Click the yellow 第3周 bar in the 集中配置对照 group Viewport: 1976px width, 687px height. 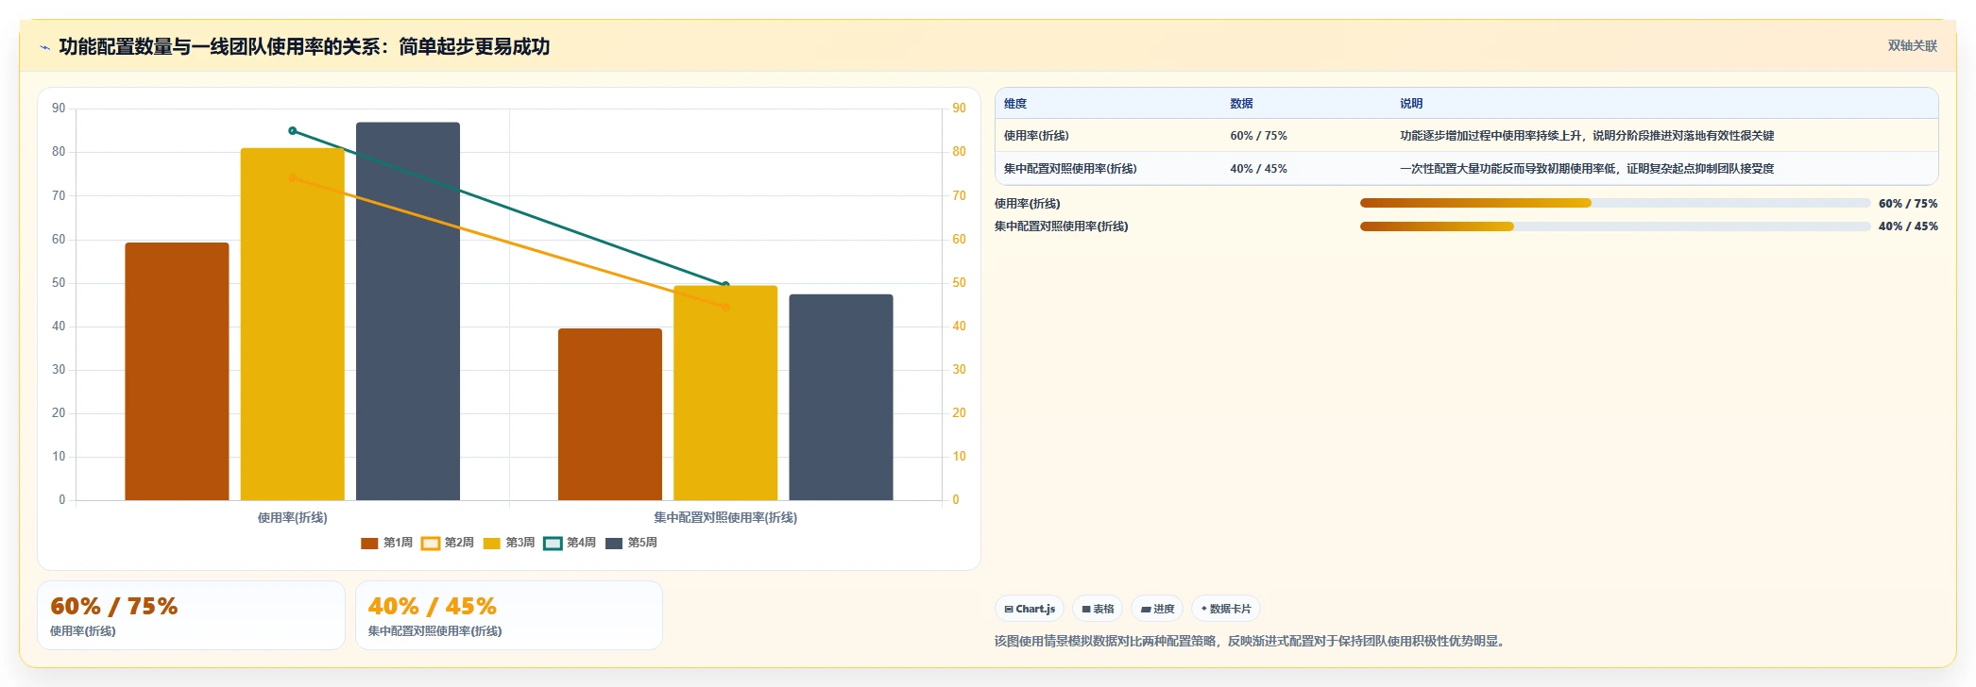point(725,394)
